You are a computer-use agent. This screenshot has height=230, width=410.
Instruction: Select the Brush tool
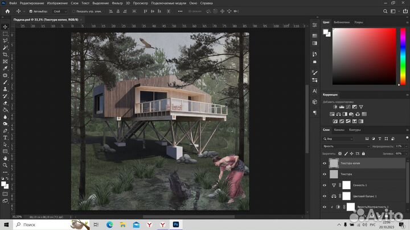(x=5, y=82)
